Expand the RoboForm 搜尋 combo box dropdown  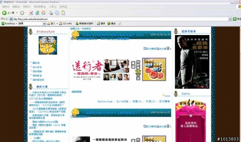click(x=44, y=23)
